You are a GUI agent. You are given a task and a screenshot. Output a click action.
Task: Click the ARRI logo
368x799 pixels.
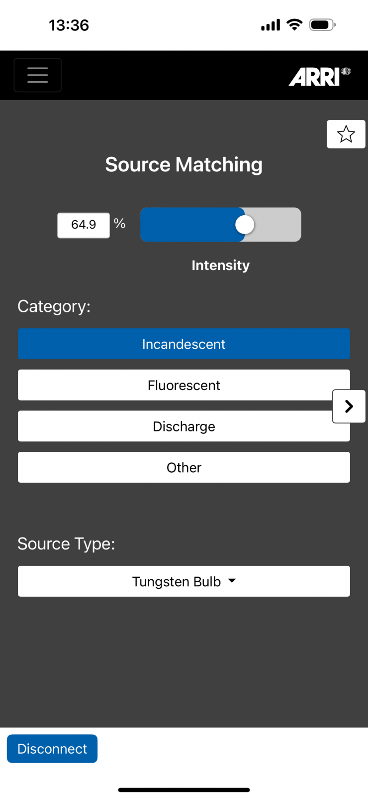pos(319,77)
